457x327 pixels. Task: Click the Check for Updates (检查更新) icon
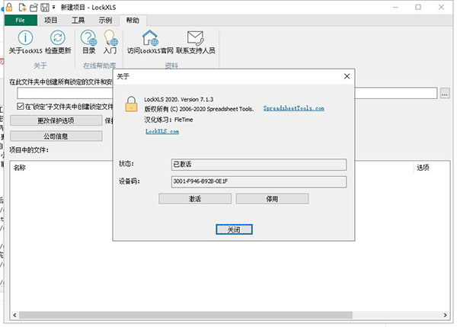click(57, 37)
